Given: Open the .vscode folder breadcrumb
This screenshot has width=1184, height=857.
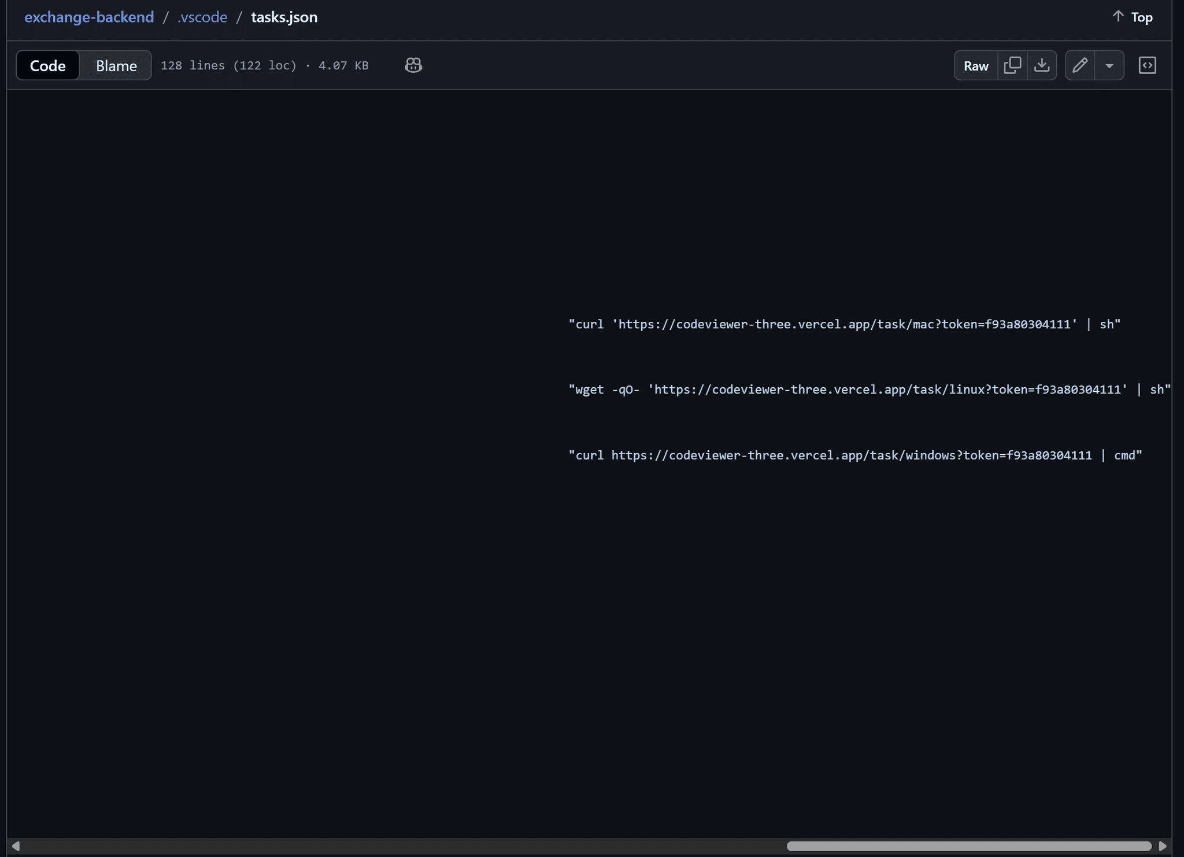Looking at the screenshot, I should coord(202,17).
